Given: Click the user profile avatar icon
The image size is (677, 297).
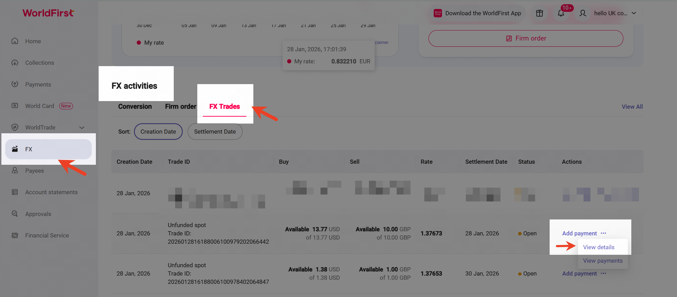Looking at the screenshot, I should tap(583, 13).
